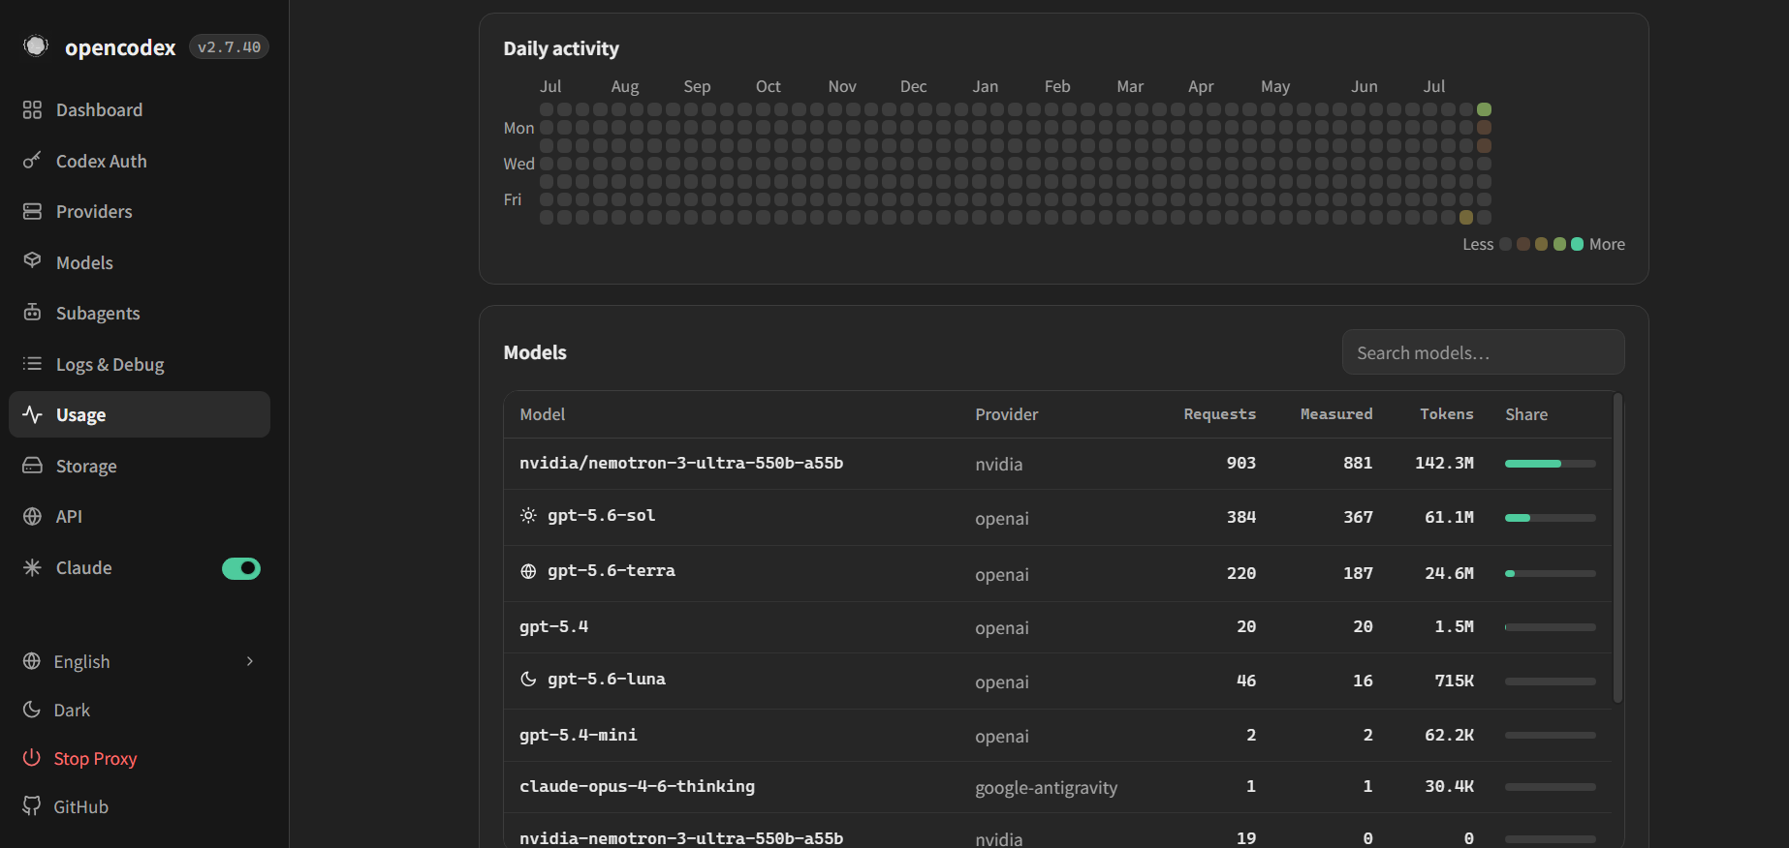The image size is (1789, 848).
Task: Click the Measured column header
Action: click(x=1336, y=414)
